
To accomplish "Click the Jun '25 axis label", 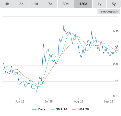I will tap(20, 101).
